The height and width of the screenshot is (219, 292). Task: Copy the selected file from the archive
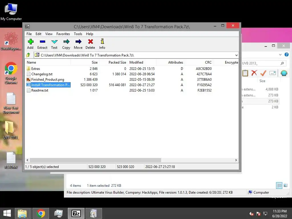pos(66,44)
